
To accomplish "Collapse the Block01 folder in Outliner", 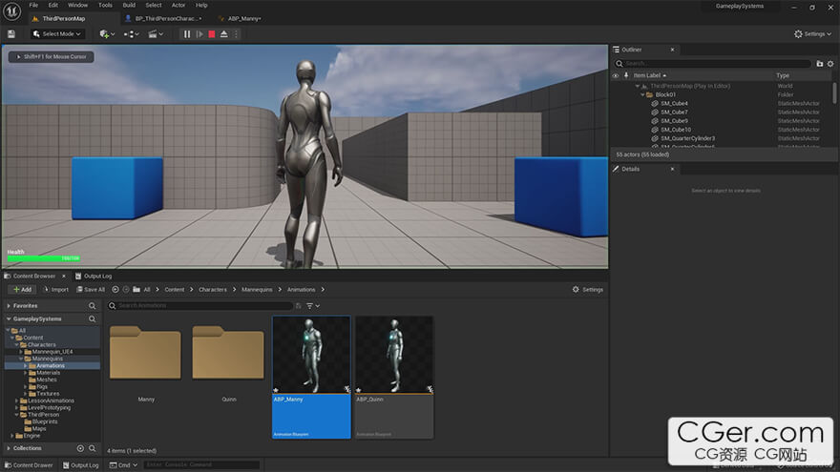I will tap(641, 94).
